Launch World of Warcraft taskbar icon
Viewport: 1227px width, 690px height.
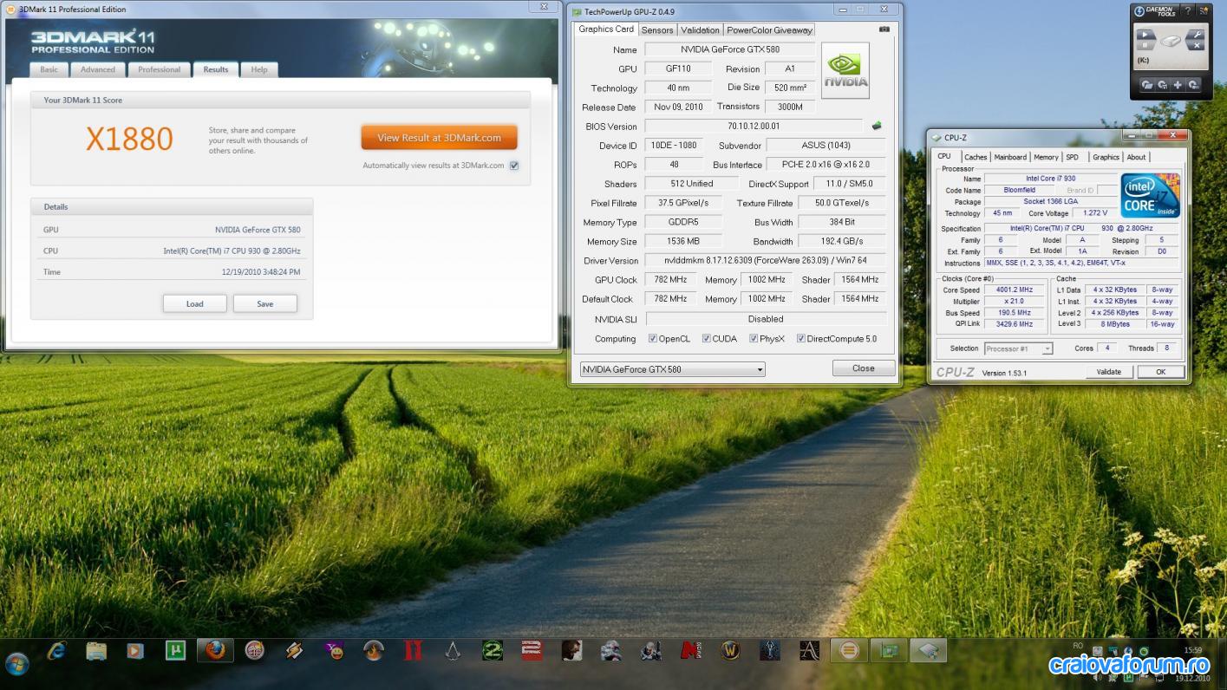point(731,650)
